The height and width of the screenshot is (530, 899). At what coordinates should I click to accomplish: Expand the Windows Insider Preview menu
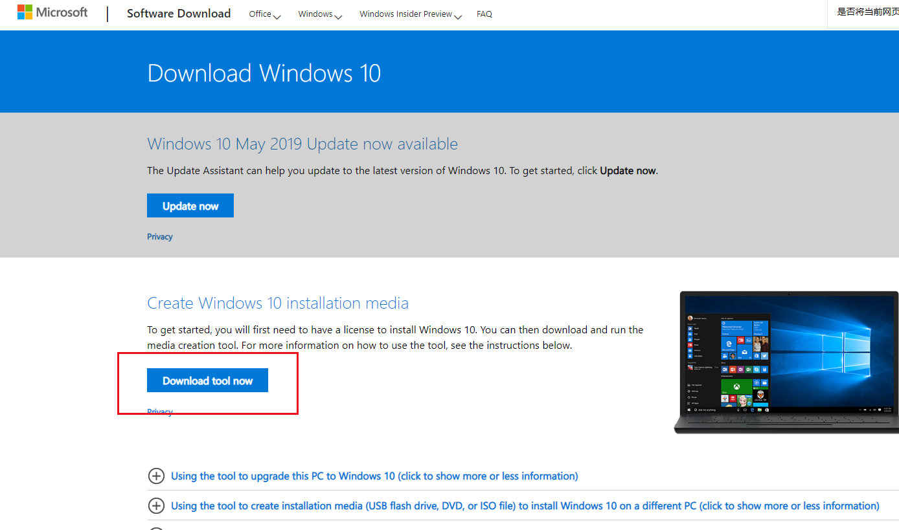[x=411, y=14]
